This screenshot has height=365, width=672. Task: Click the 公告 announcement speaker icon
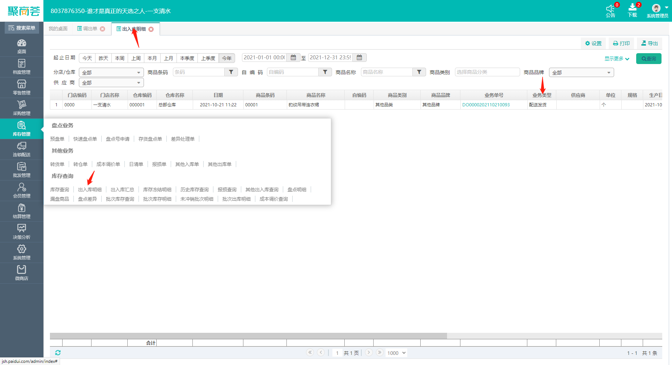[611, 8]
